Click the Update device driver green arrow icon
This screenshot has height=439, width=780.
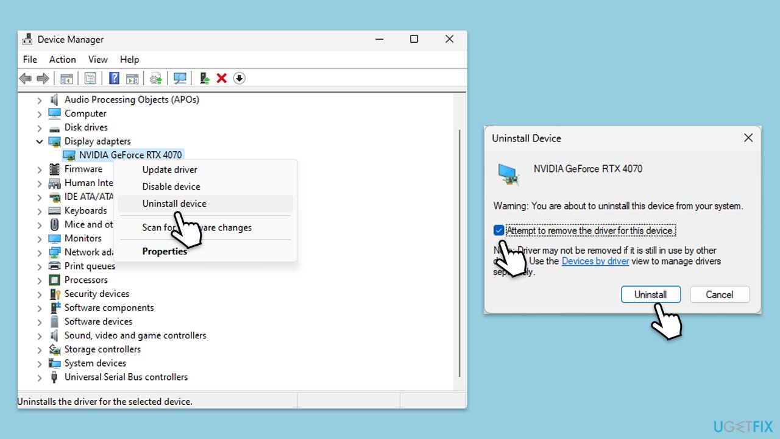pos(205,78)
